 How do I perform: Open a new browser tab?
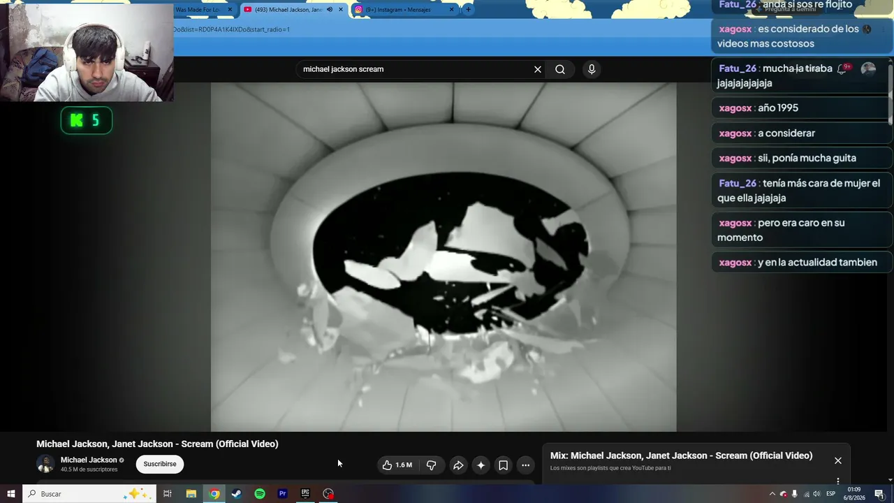pyautogui.click(x=468, y=10)
